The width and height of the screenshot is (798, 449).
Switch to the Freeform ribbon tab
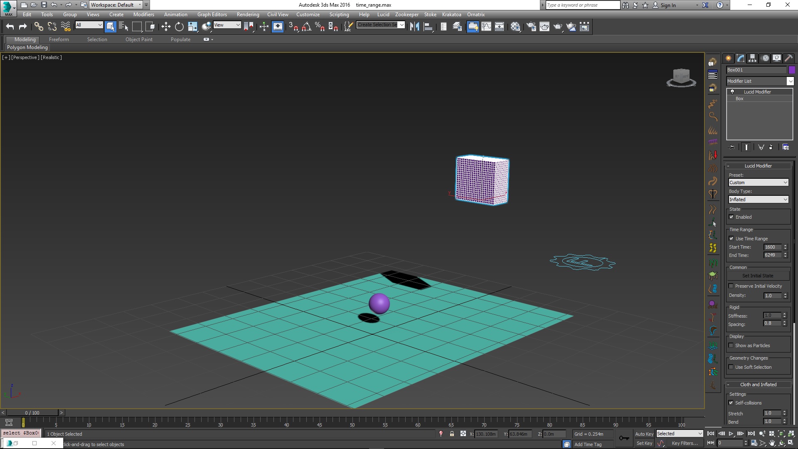(59, 39)
